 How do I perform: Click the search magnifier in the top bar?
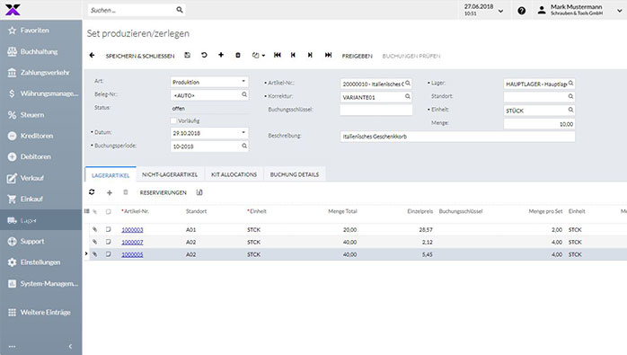180,10
